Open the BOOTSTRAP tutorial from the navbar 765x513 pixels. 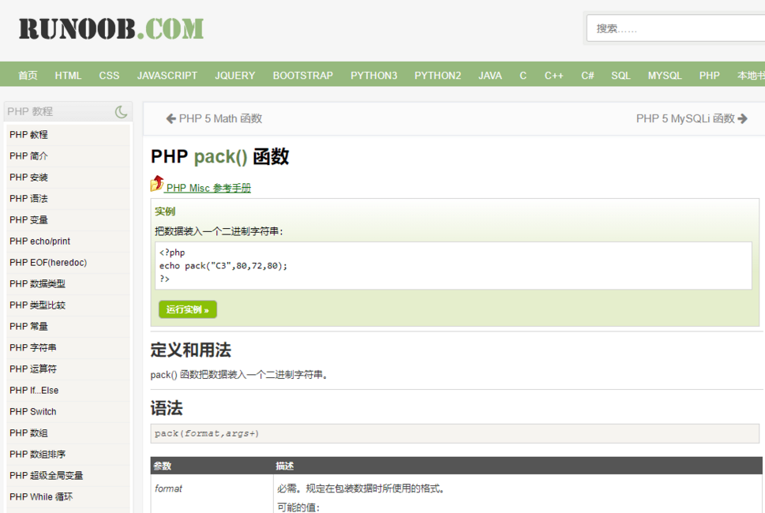pos(302,75)
